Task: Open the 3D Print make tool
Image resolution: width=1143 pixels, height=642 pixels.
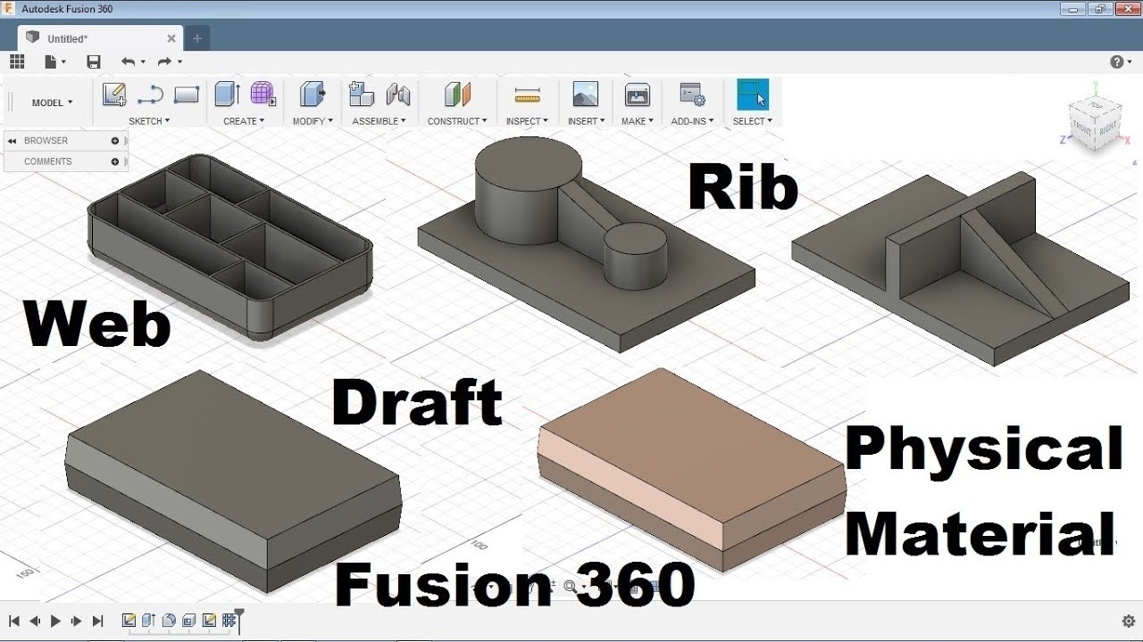Action: (x=638, y=95)
